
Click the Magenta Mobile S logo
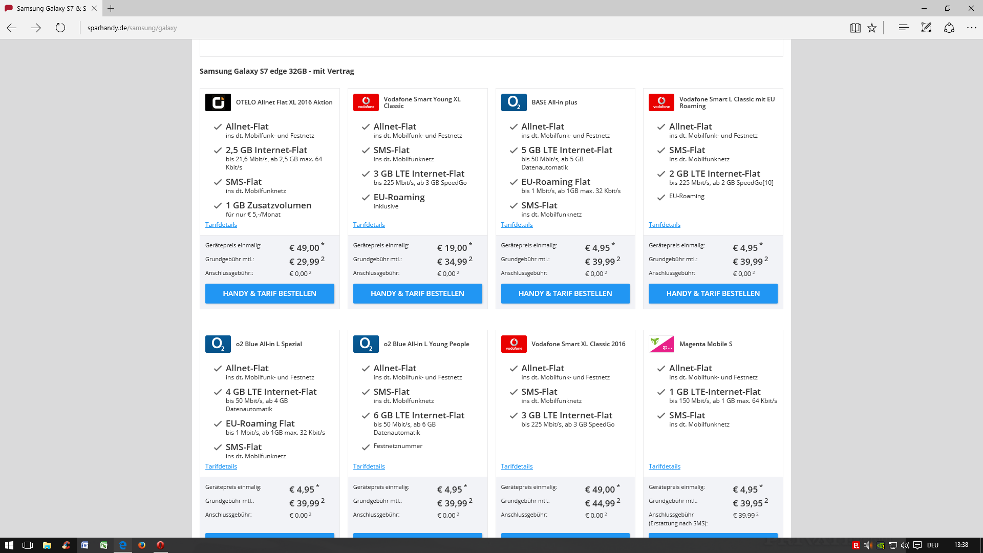pyautogui.click(x=661, y=344)
